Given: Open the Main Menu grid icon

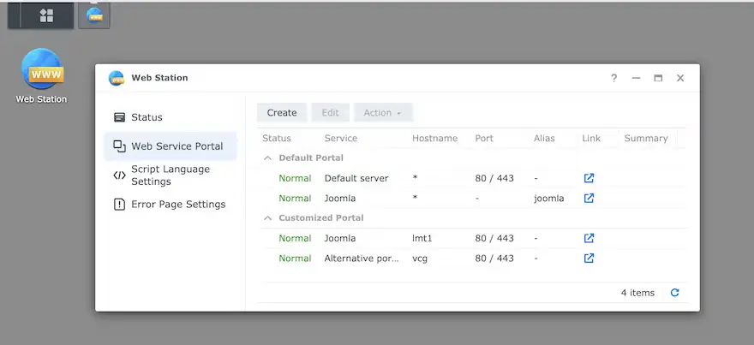Looking at the screenshot, I should 47,15.
